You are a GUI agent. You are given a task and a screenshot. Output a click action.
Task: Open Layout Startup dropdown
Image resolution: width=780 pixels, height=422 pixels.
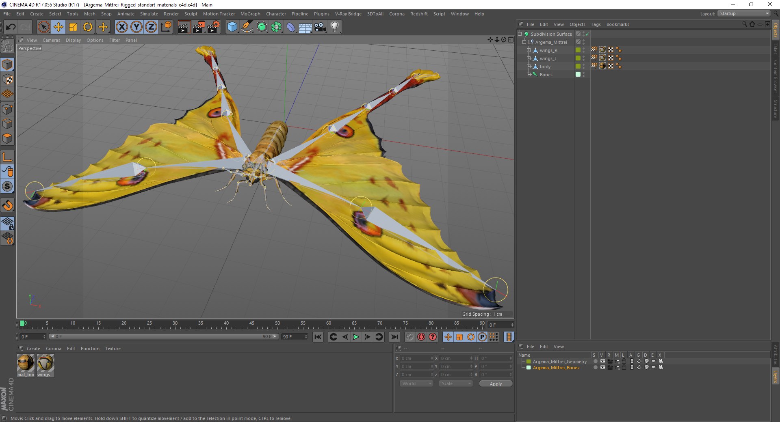coord(744,13)
